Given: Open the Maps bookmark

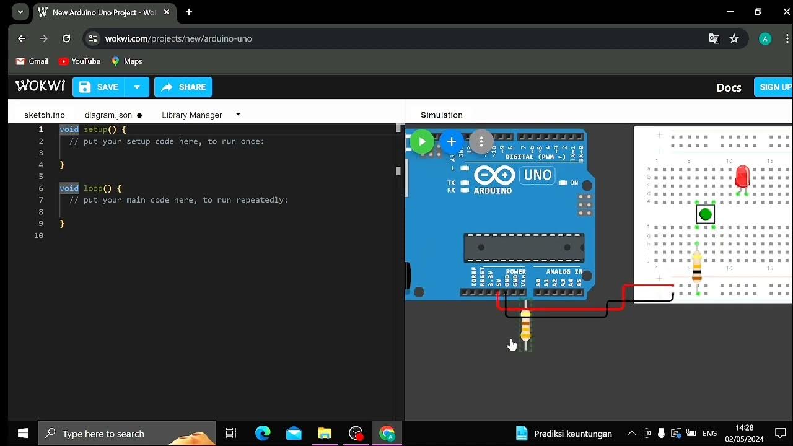Looking at the screenshot, I should pos(126,61).
